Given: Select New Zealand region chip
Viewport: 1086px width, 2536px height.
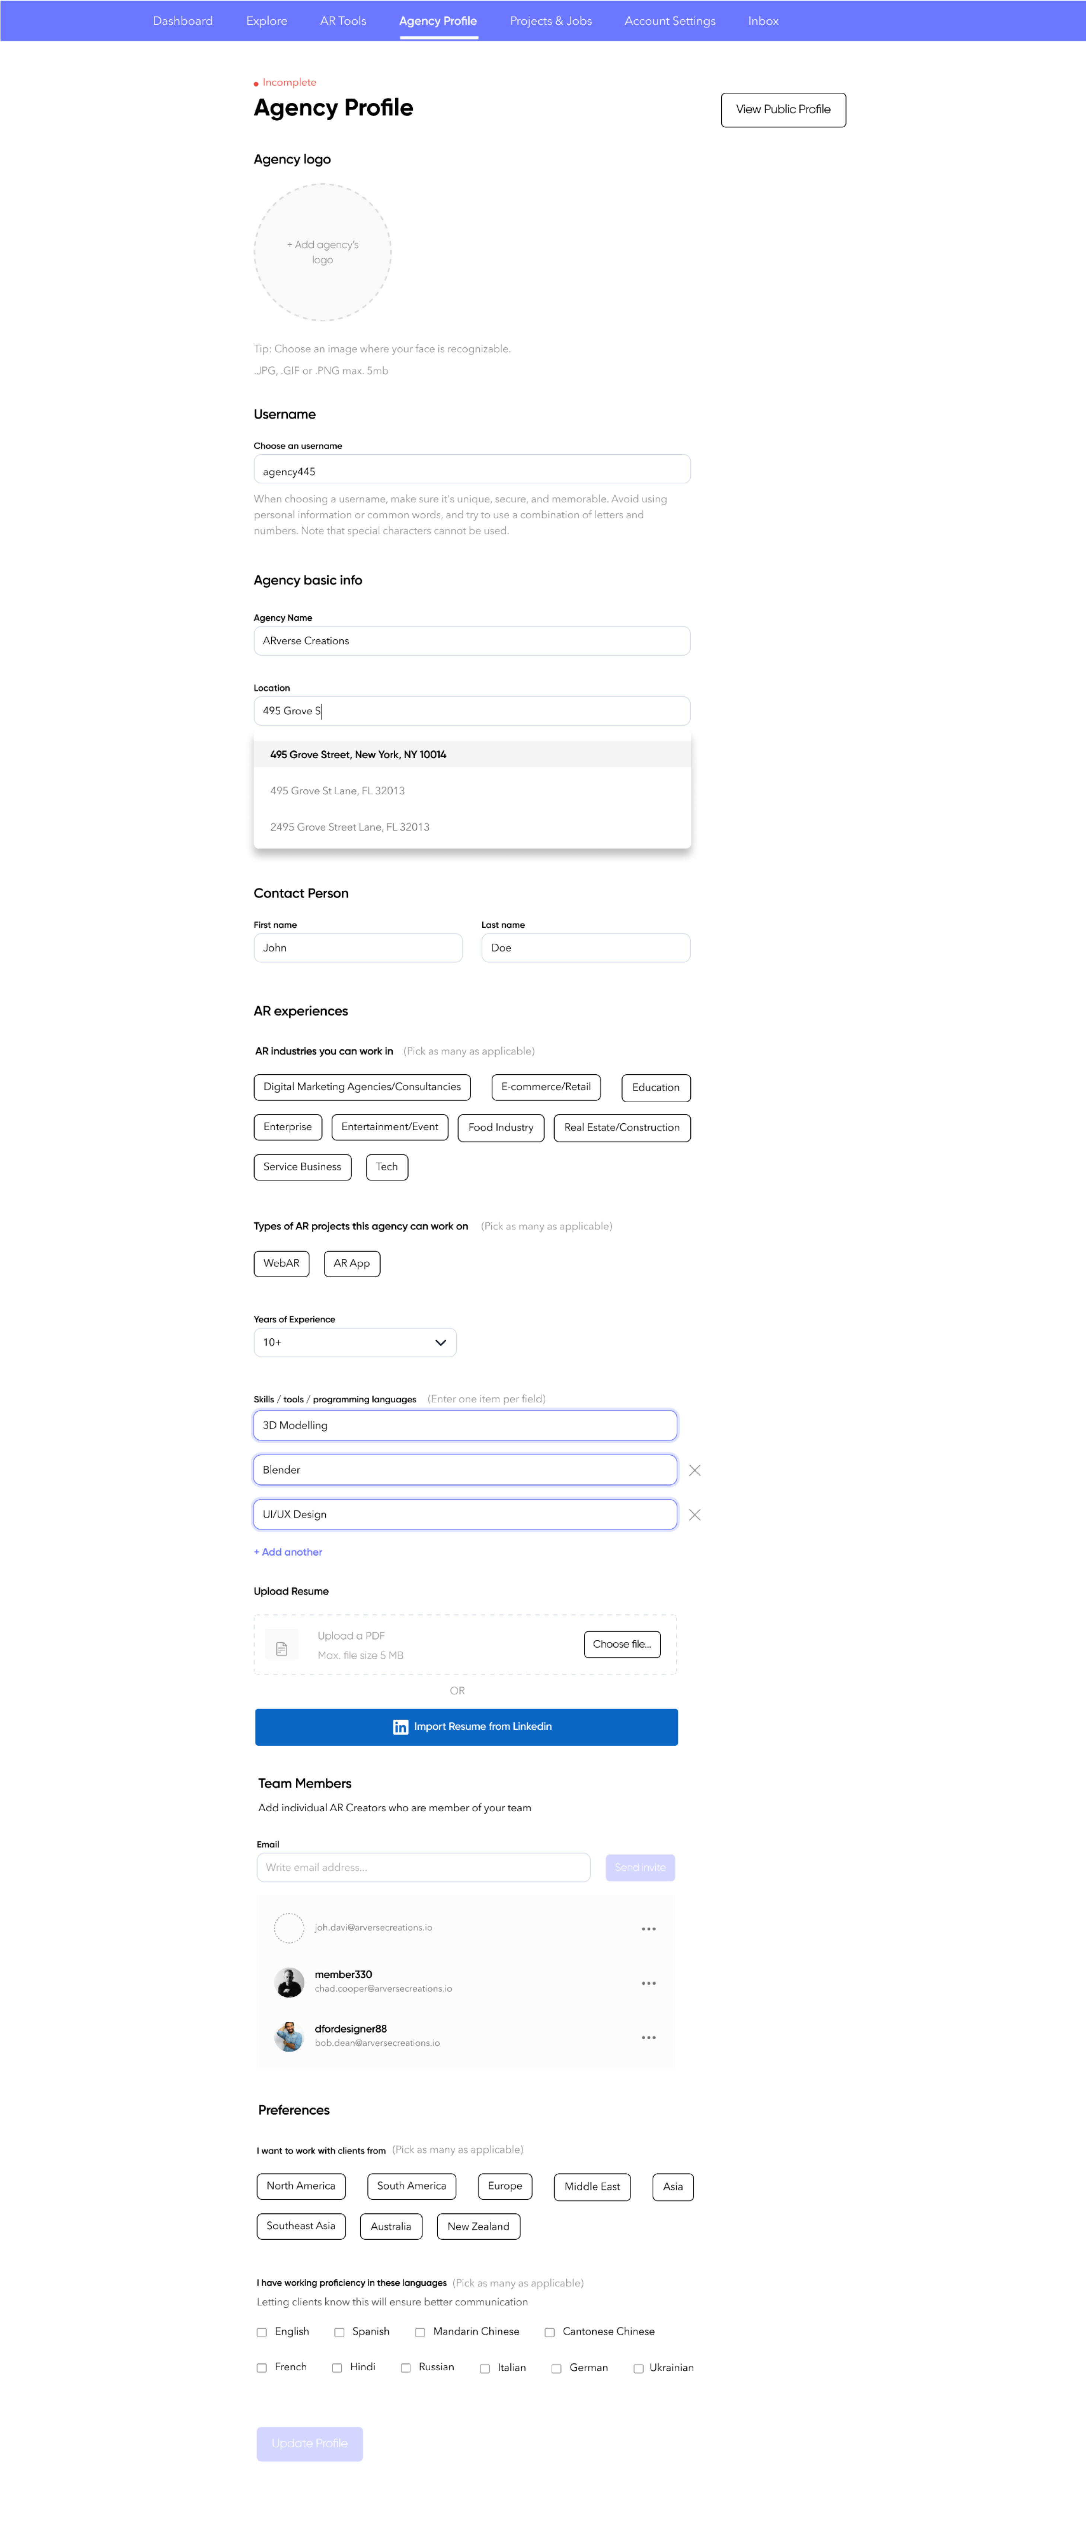Looking at the screenshot, I should tap(478, 2227).
